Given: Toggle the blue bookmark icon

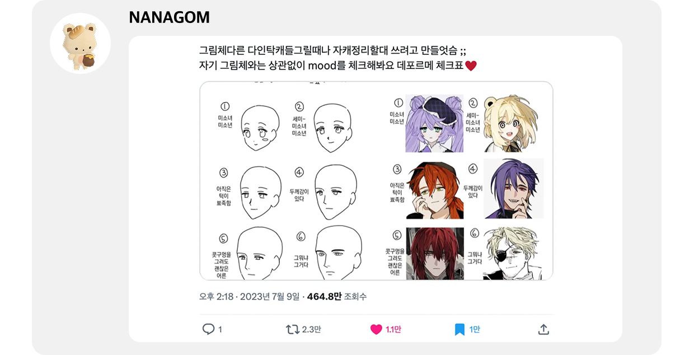Looking at the screenshot, I should (459, 329).
